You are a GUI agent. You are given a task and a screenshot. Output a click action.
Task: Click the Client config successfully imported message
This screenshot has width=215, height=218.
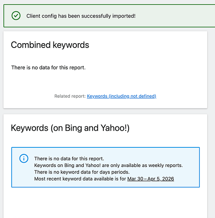(x=81, y=16)
